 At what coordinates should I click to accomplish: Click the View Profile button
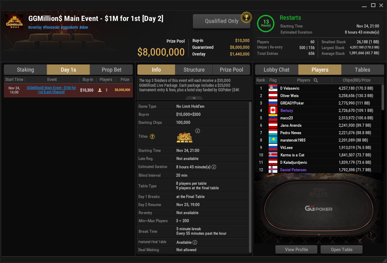[x=296, y=249]
